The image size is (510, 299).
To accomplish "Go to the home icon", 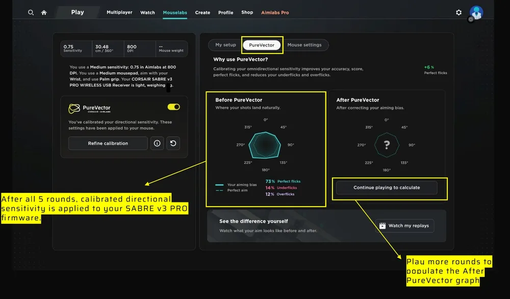I will click(44, 12).
